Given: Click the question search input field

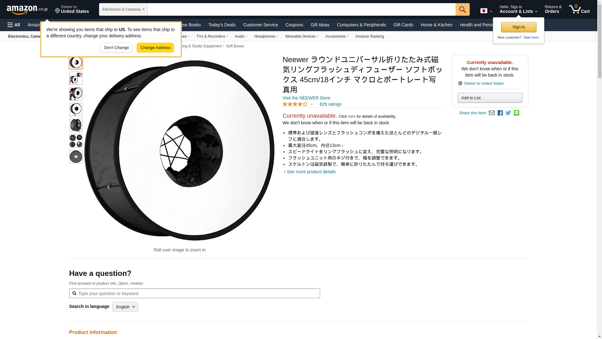Looking at the screenshot, I should click(194, 293).
